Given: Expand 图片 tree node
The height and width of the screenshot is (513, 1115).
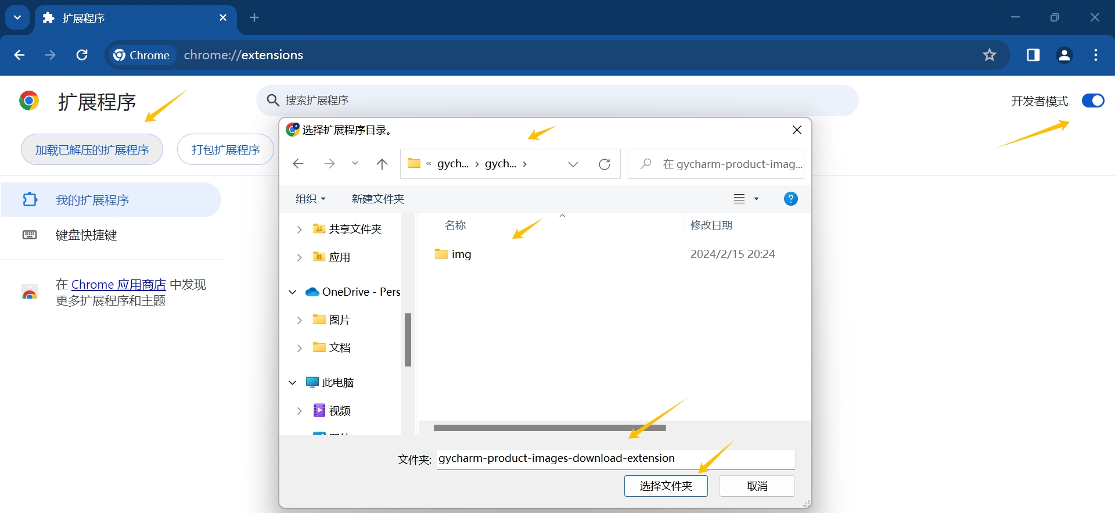Looking at the screenshot, I should coord(299,320).
